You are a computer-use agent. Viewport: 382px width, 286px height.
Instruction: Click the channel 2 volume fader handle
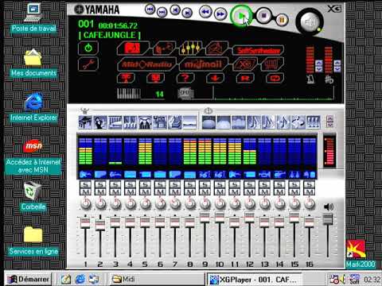100,225
